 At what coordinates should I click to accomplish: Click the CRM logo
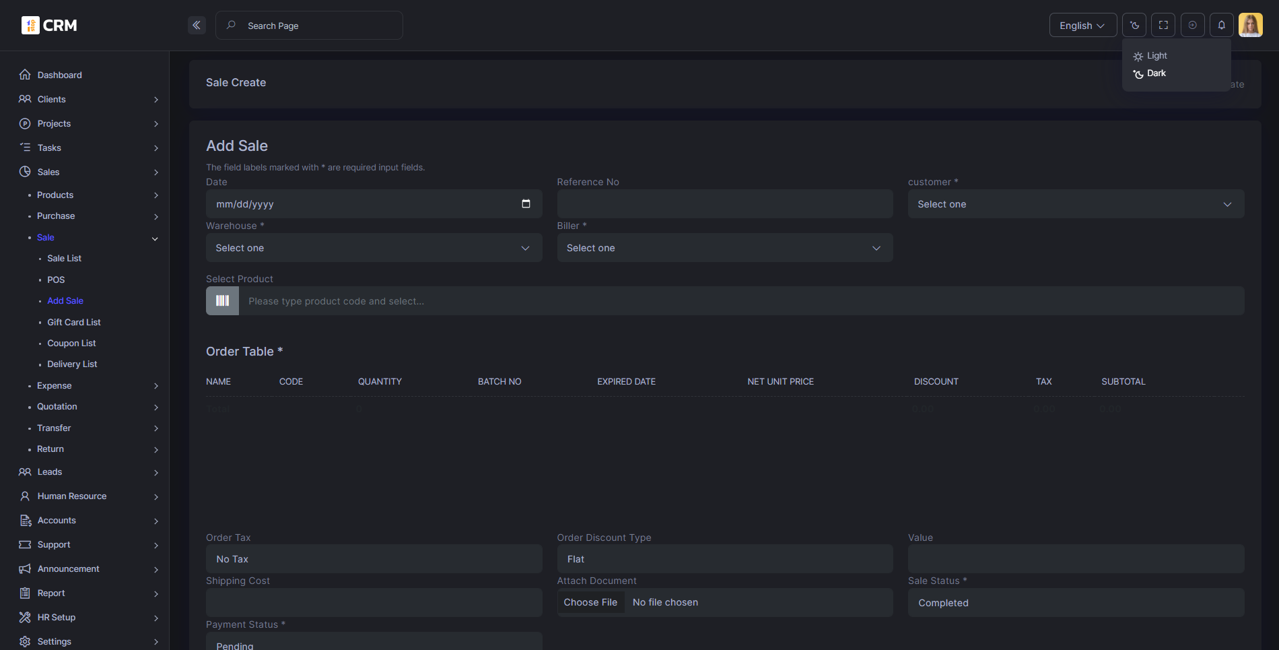point(49,26)
